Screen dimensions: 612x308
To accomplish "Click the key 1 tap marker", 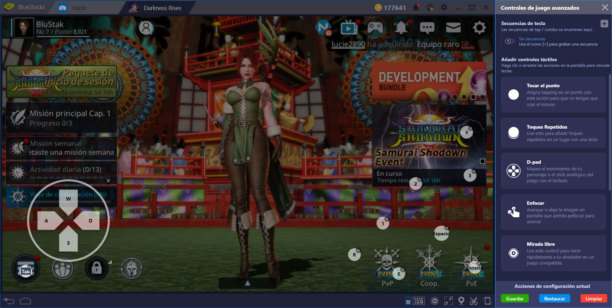I will click(x=383, y=223).
